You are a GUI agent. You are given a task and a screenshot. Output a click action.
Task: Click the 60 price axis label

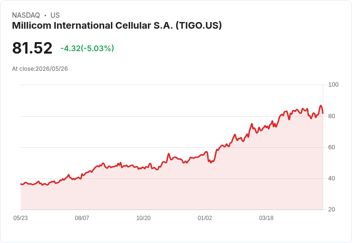(x=331, y=147)
